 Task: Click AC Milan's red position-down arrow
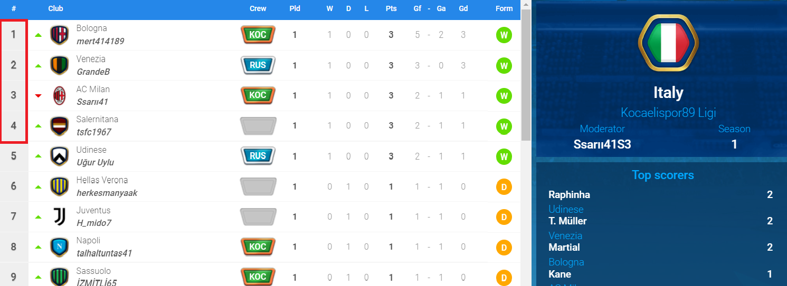[38, 96]
